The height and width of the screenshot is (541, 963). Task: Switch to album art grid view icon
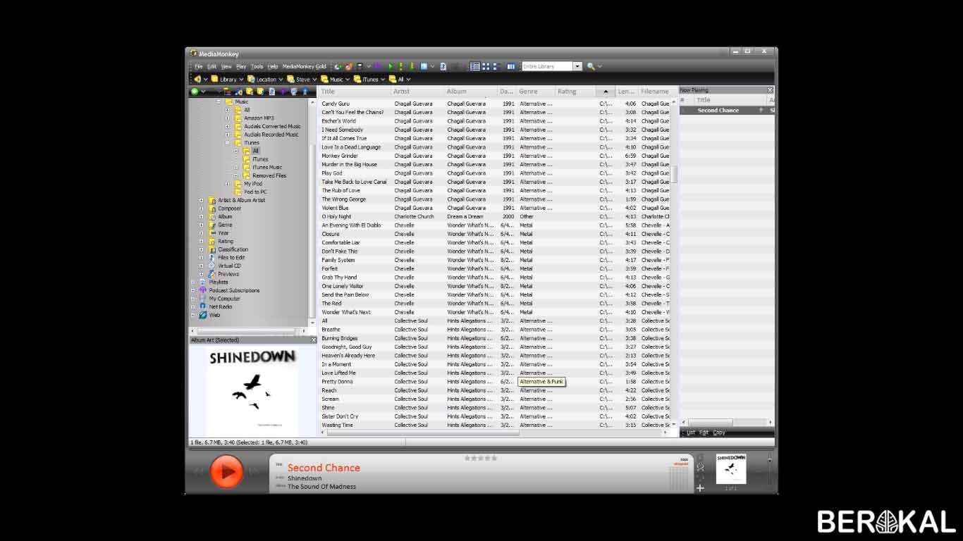[x=486, y=66]
